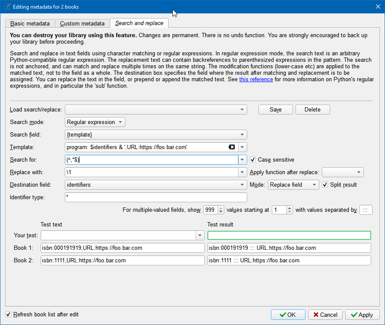Open the Search mode dropdown
The height and width of the screenshot is (325, 385).
(x=95, y=122)
